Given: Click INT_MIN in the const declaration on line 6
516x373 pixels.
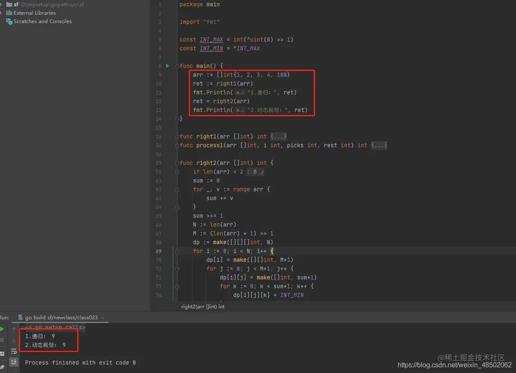Looking at the screenshot, I should coord(211,48).
